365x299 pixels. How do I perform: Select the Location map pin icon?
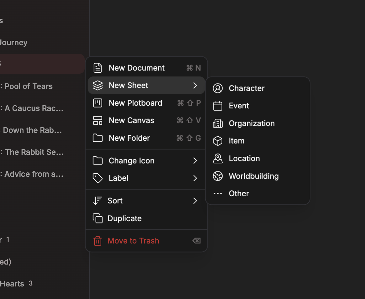tap(218, 158)
